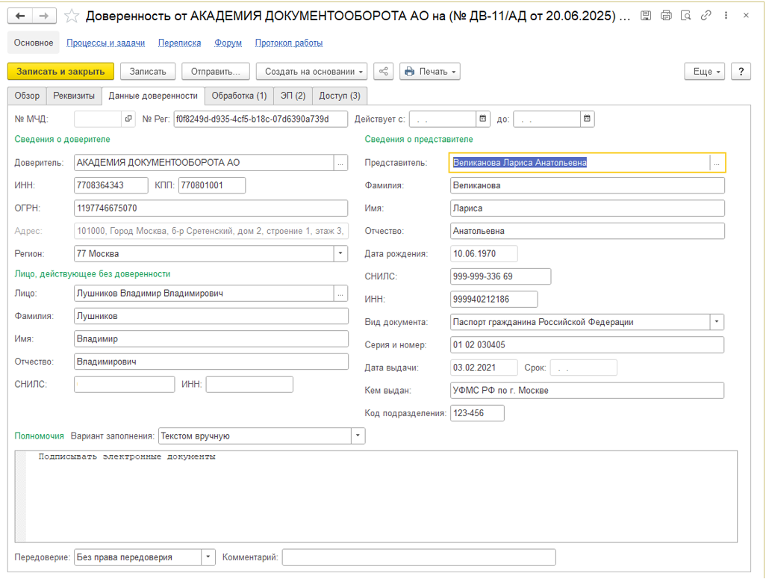Choose Доверитель via ellipsis button
Viewport: 766px width, 582px height.
pos(340,163)
